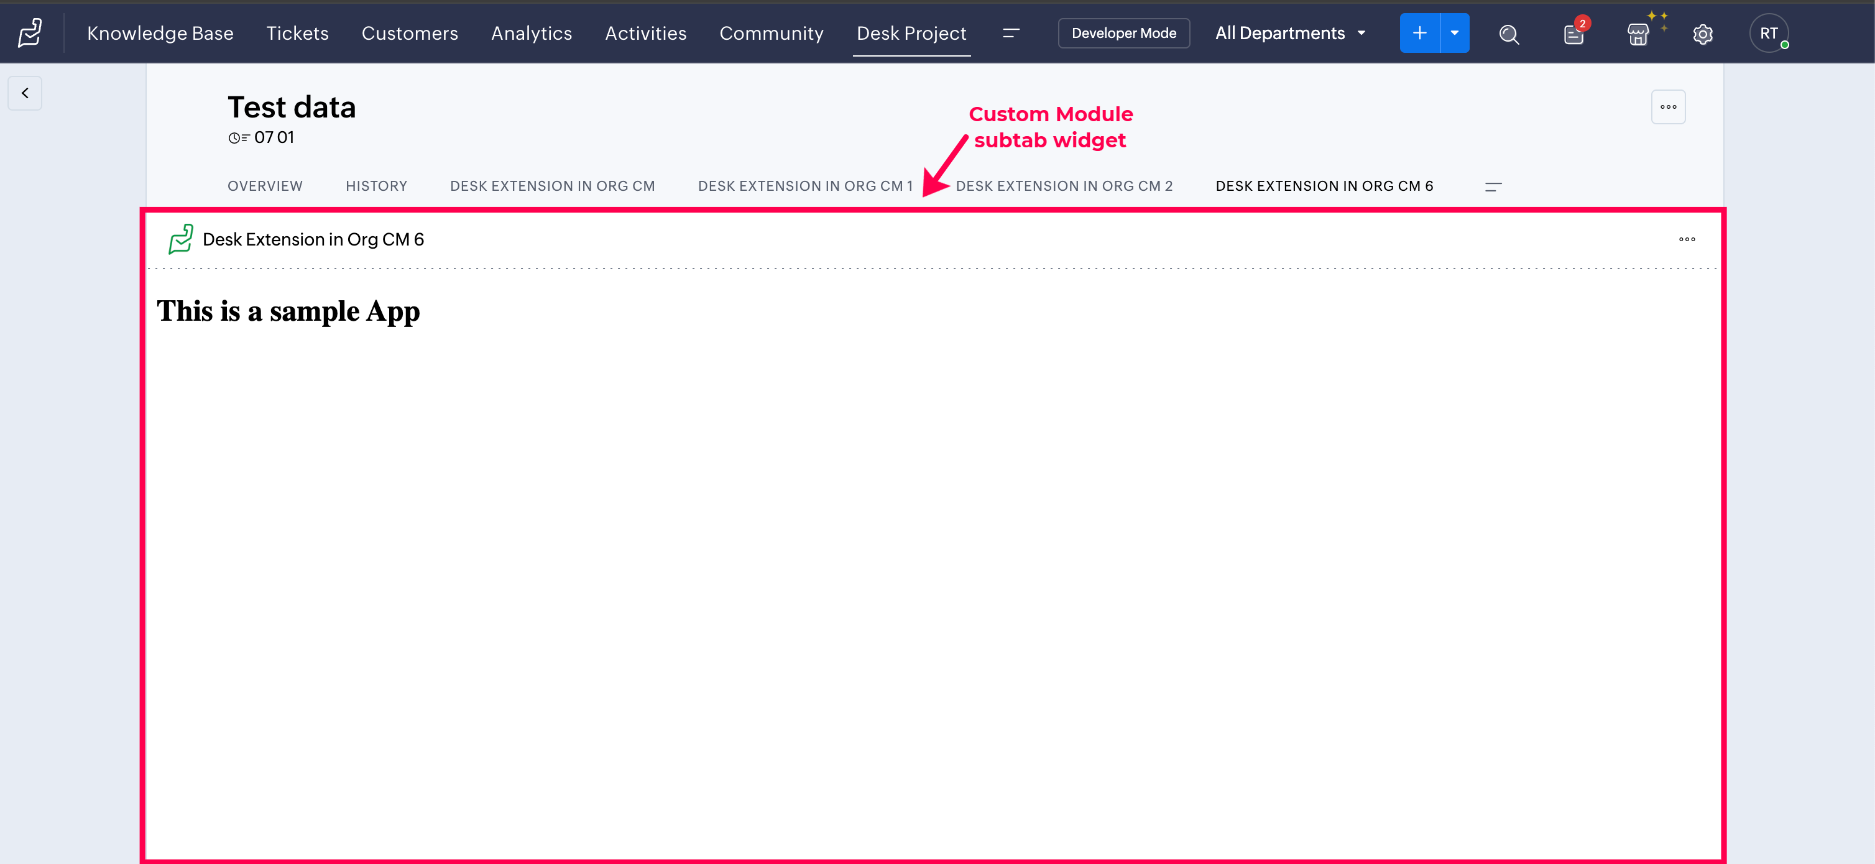This screenshot has height=864, width=1875.
Task: Click Desk Extension widget logo icon
Action: coord(180,239)
